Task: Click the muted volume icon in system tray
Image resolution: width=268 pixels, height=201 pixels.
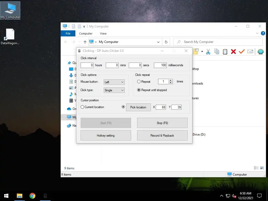Action: [234, 196]
